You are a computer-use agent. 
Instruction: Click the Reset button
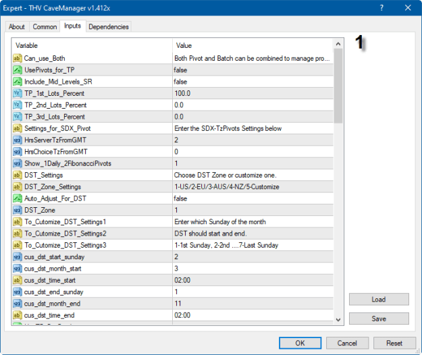coord(394,343)
